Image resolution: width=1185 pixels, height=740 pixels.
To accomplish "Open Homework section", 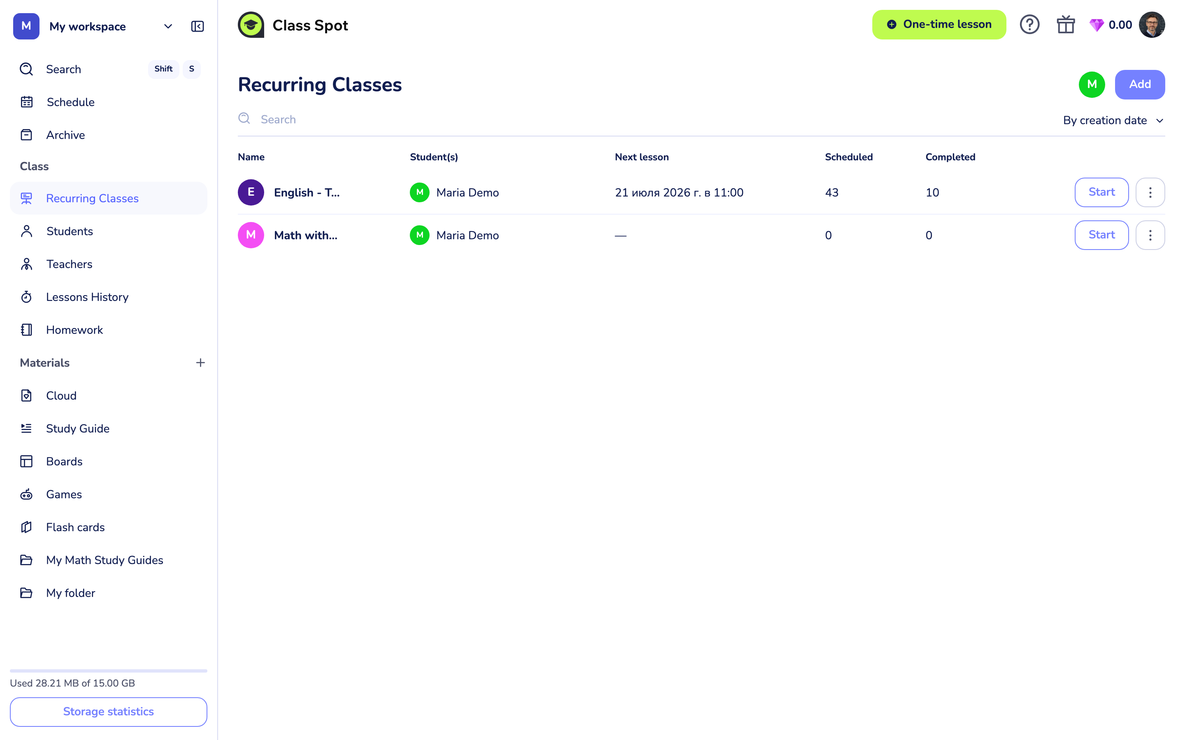I will [108, 330].
